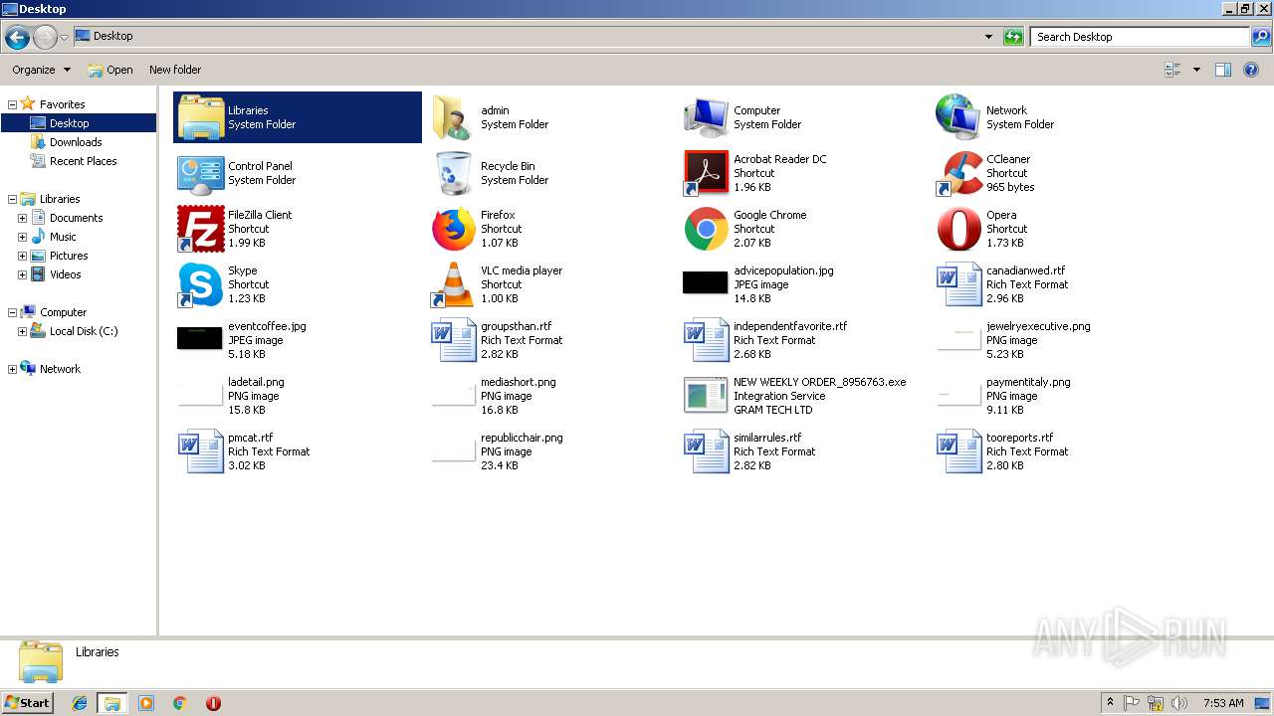Click the Open toolbar button
Image resolution: width=1274 pixels, height=716 pixels.
point(110,70)
